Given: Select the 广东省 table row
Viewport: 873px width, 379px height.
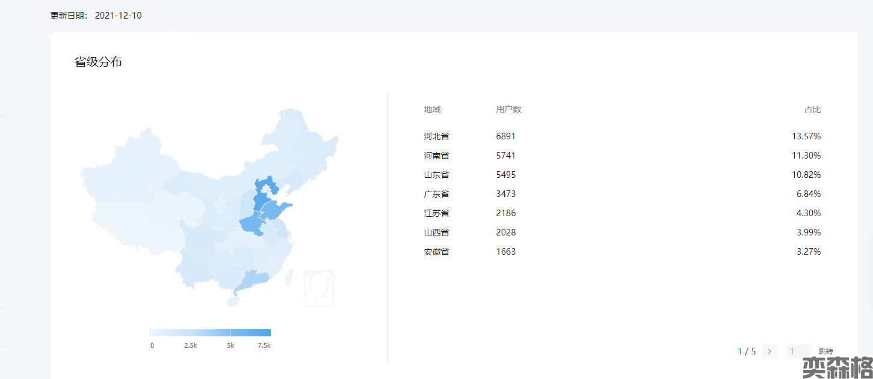Looking at the screenshot, I should coord(622,194).
